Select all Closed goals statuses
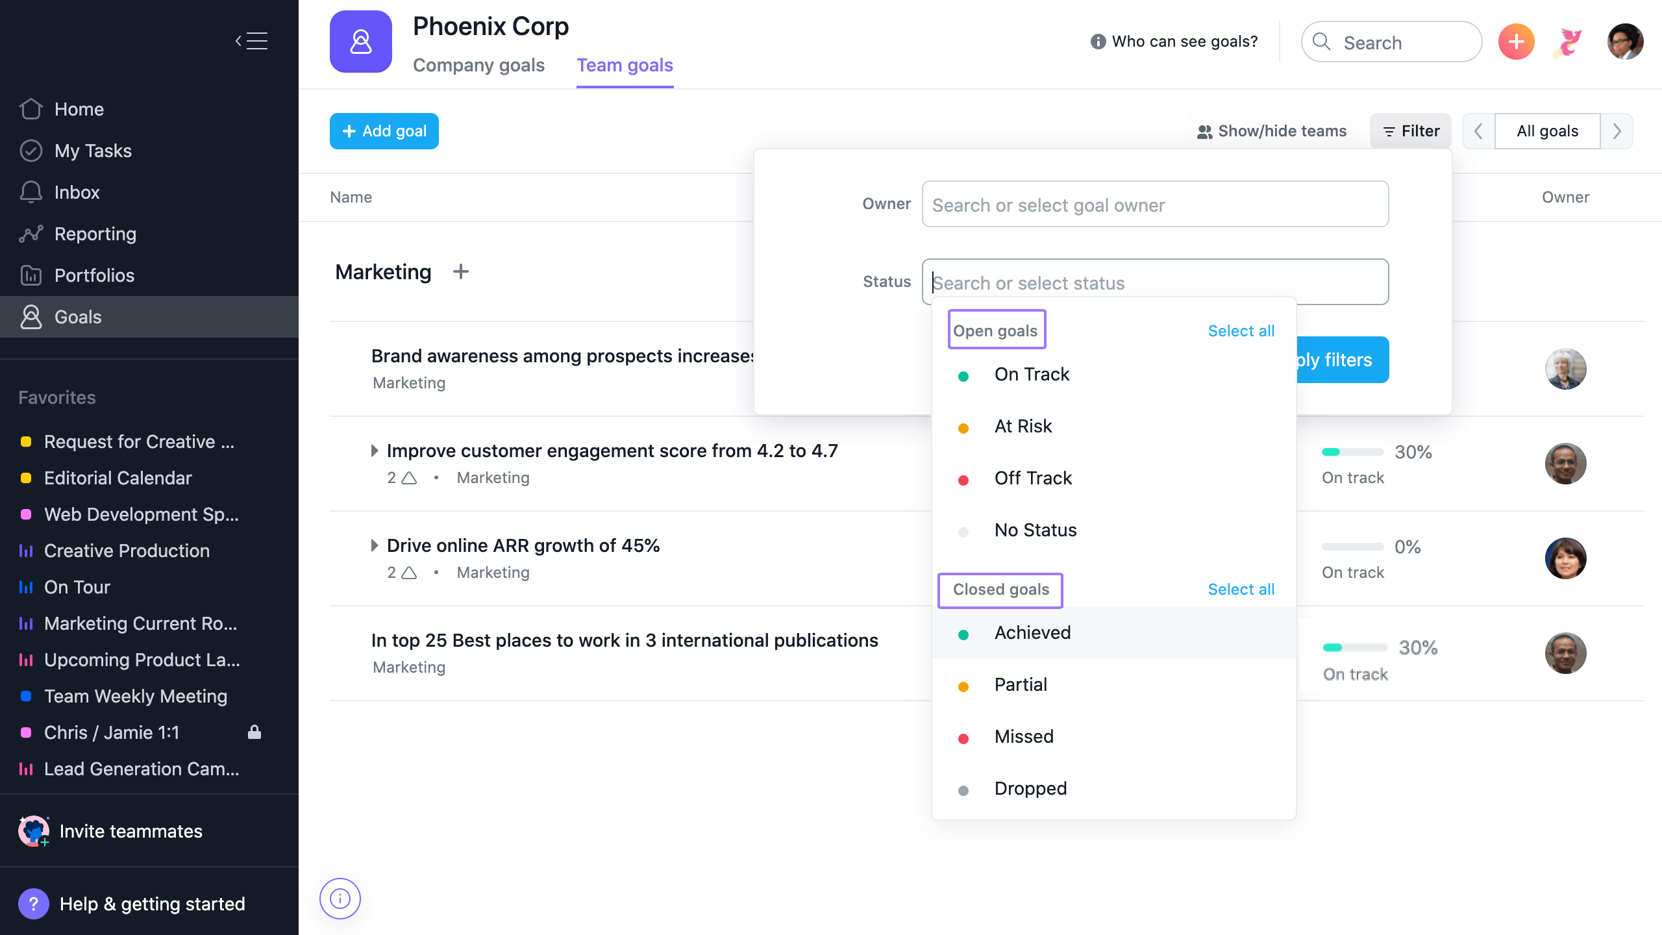The image size is (1662, 935). click(x=1241, y=588)
